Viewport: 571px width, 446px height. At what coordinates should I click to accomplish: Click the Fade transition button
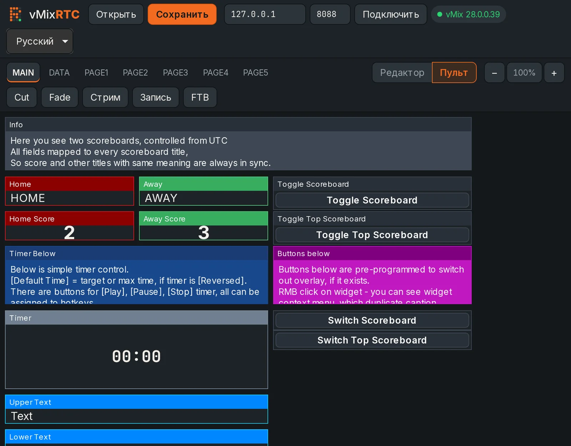[60, 97]
